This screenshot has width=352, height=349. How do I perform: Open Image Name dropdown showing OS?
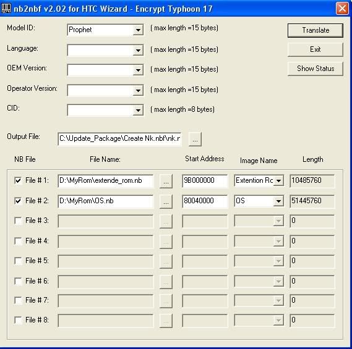[x=278, y=201]
